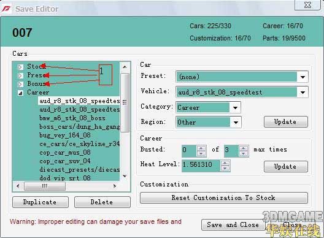This screenshot has height=238, width=324.
Task: Click car list scroll down arrow
Action: click(125, 176)
